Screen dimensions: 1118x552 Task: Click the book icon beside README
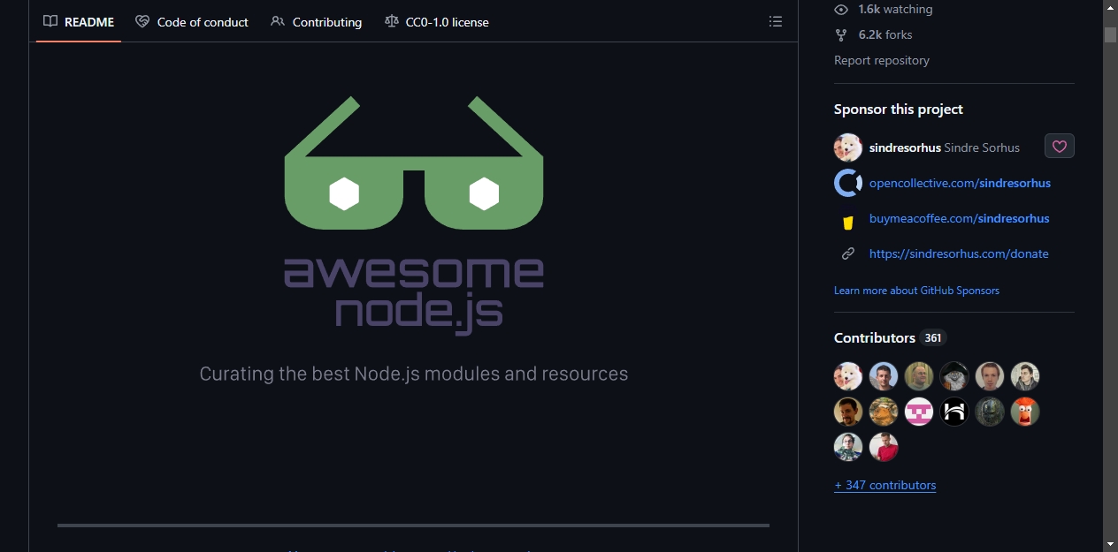[50, 21]
